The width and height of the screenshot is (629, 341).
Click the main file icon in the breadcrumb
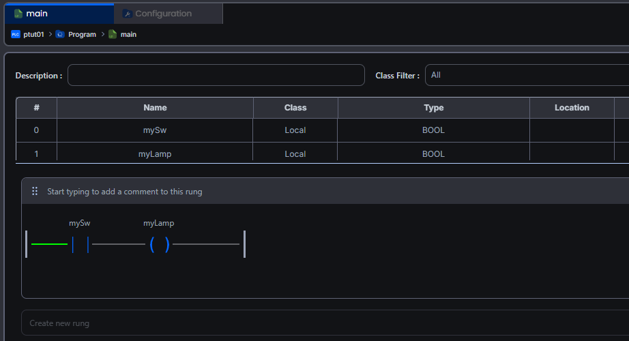pos(113,34)
